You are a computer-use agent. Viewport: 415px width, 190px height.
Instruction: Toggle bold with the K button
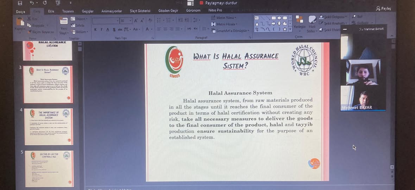(x=95, y=29)
